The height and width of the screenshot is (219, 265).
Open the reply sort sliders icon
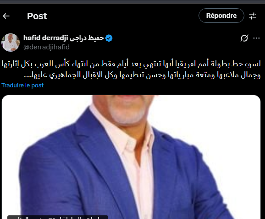pos(253,16)
